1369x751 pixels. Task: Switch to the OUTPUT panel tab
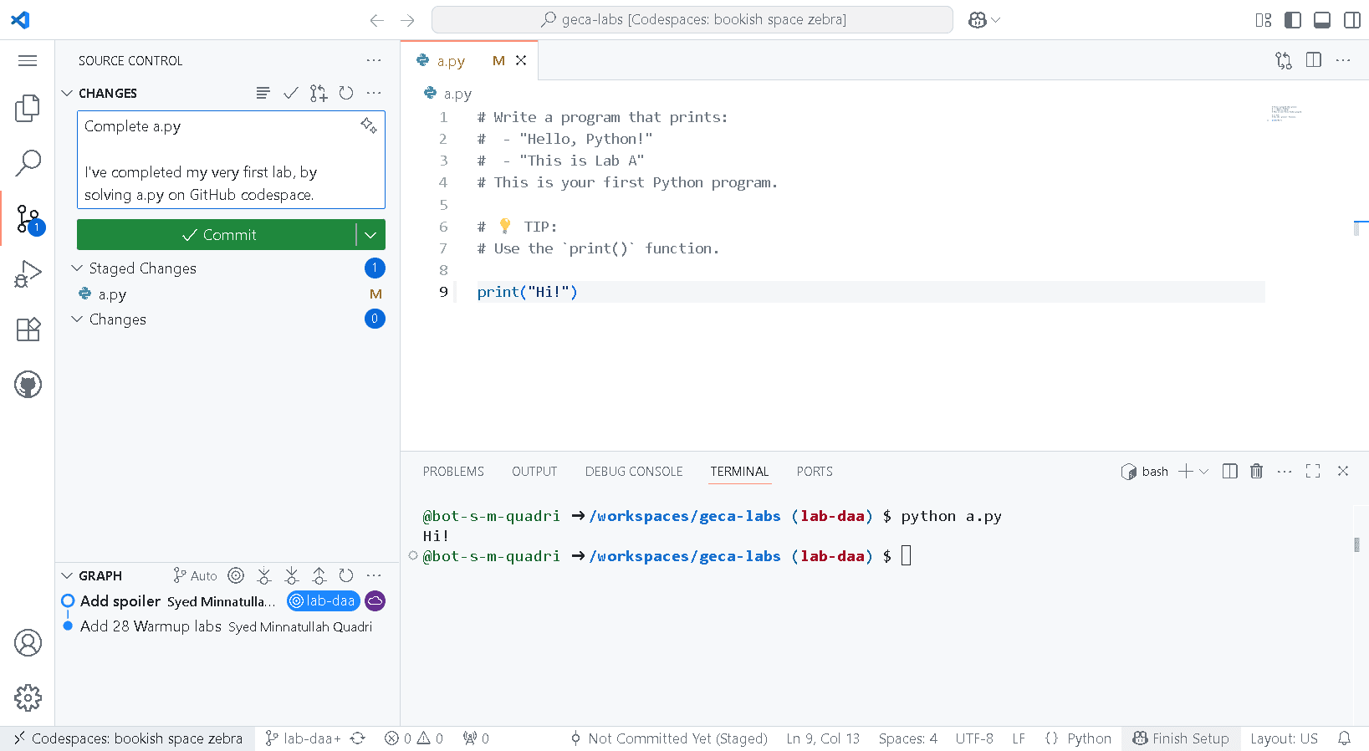coord(534,472)
